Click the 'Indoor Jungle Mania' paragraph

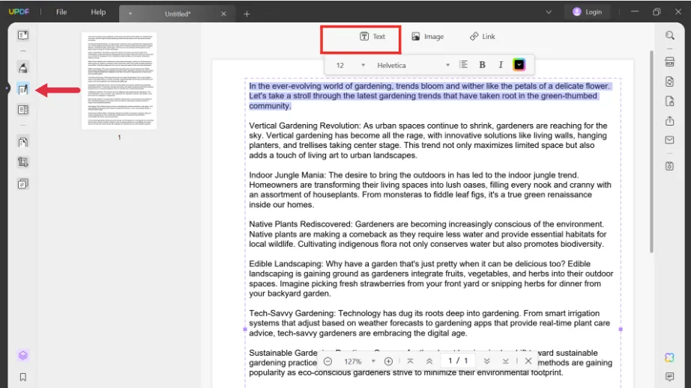click(x=429, y=190)
